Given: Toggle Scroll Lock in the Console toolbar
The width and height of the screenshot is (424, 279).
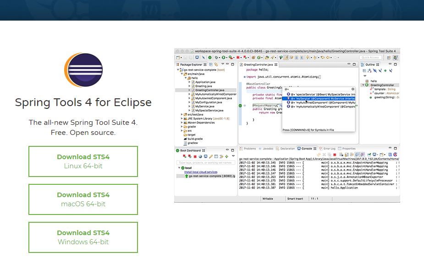Looking at the screenshot, I should pos(347,155).
